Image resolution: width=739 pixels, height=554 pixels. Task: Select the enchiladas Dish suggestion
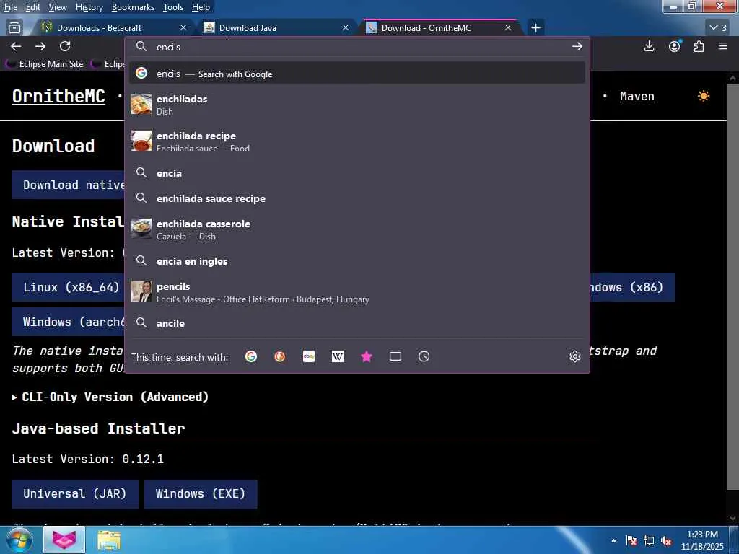click(x=357, y=105)
